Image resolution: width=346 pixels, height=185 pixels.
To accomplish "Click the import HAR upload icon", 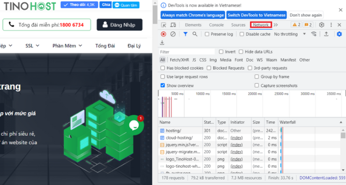I will click(x=326, y=34).
